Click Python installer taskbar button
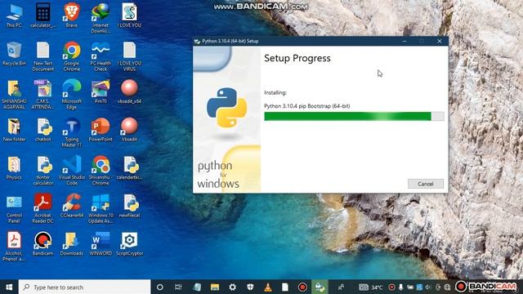 pos(320,287)
